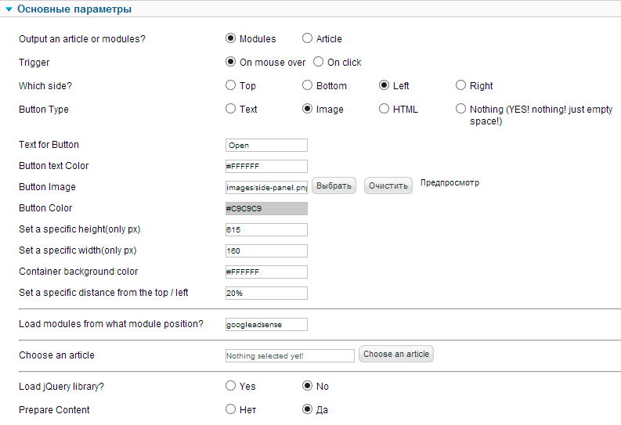Choose On click trigger

pyautogui.click(x=319, y=62)
